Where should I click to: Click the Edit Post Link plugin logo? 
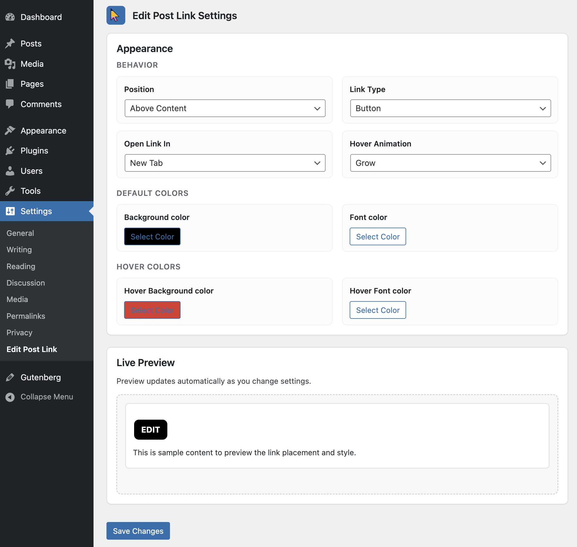tap(116, 15)
